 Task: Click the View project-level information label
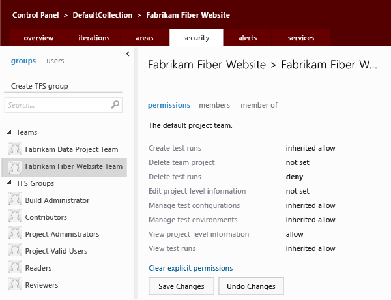[x=199, y=234]
